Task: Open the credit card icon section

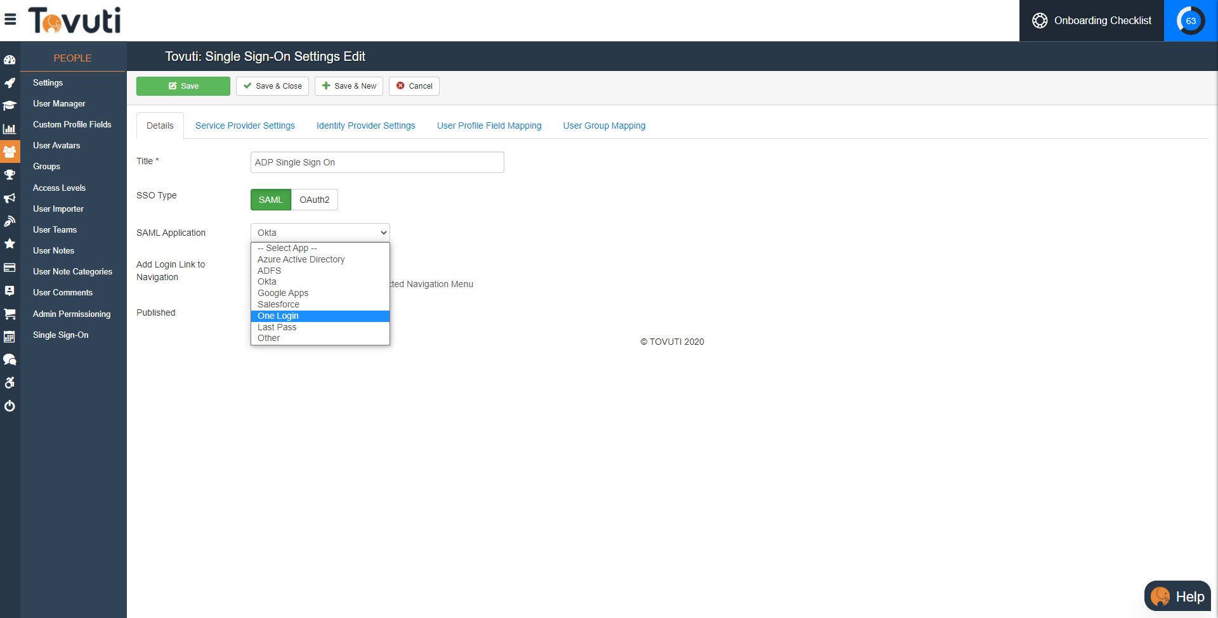Action: point(10,267)
